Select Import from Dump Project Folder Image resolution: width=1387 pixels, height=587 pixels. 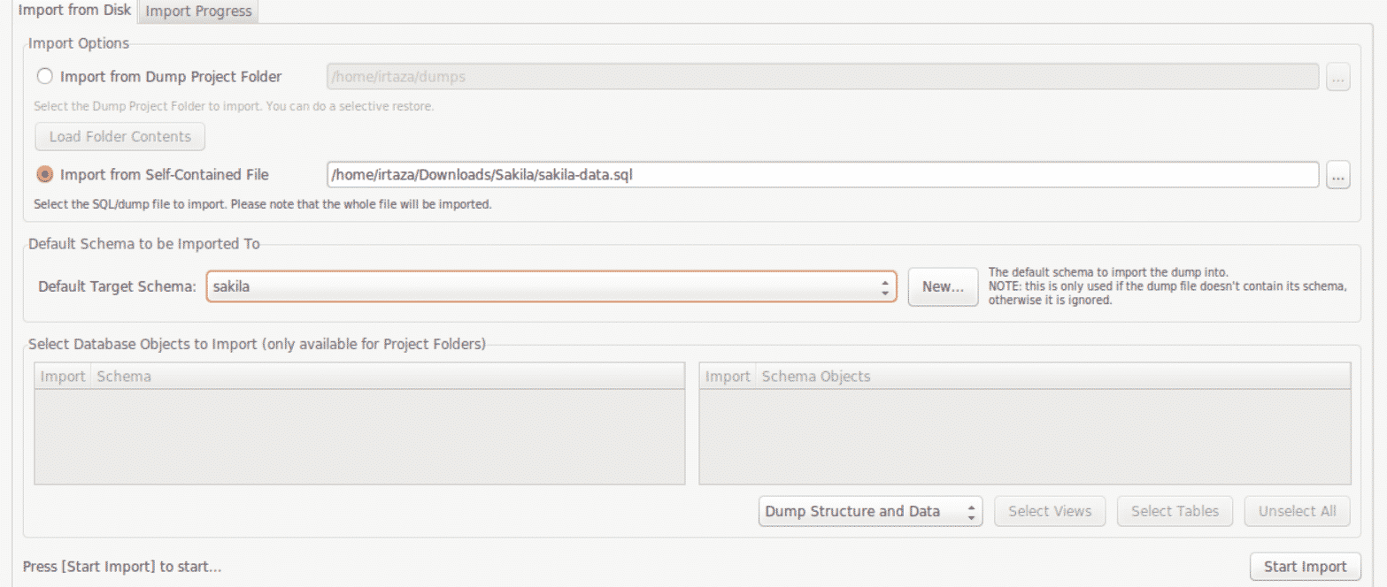(44, 77)
